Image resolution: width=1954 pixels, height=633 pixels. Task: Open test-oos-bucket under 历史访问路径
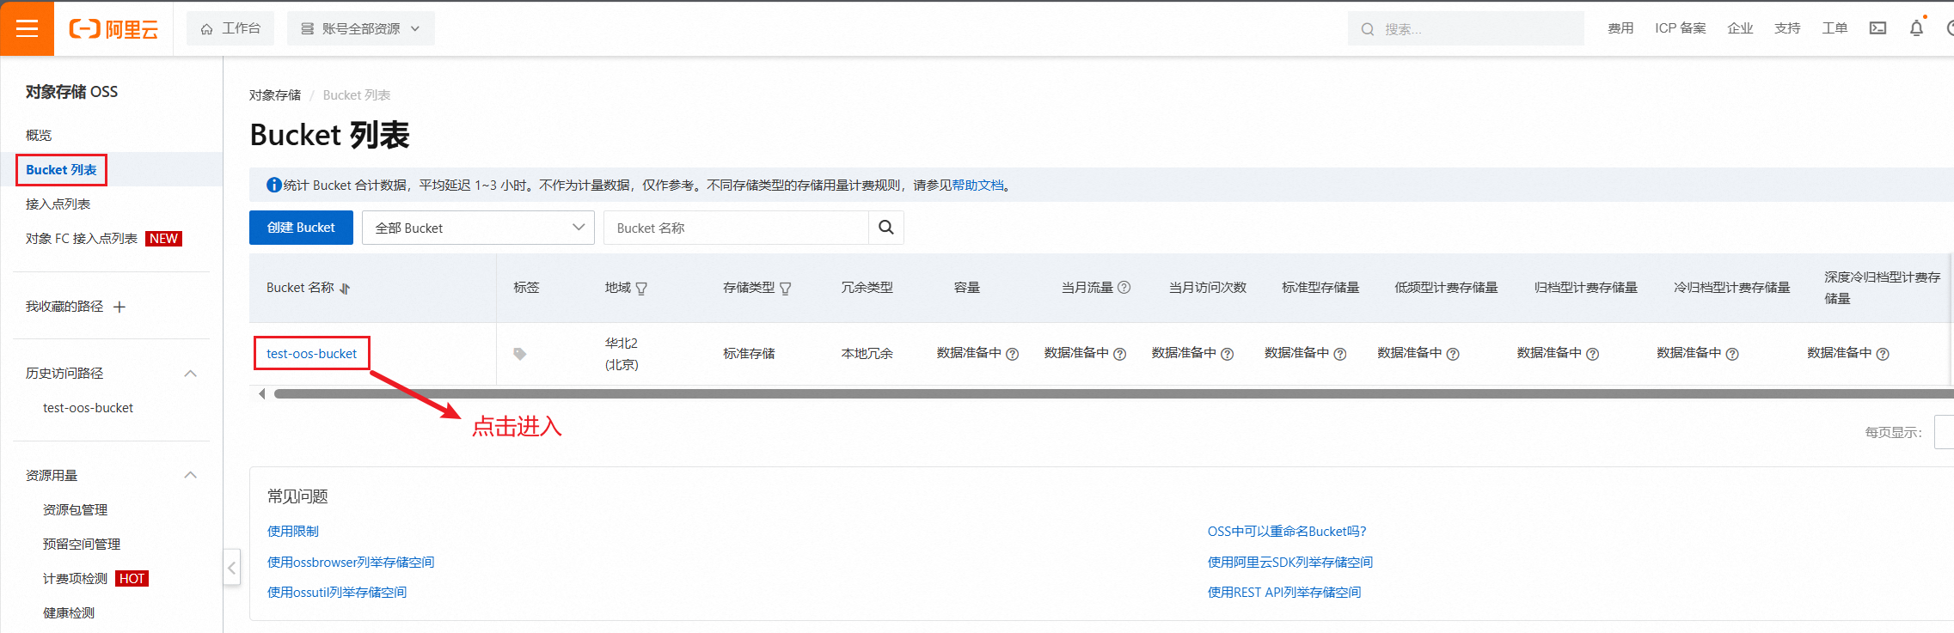pos(88,408)
